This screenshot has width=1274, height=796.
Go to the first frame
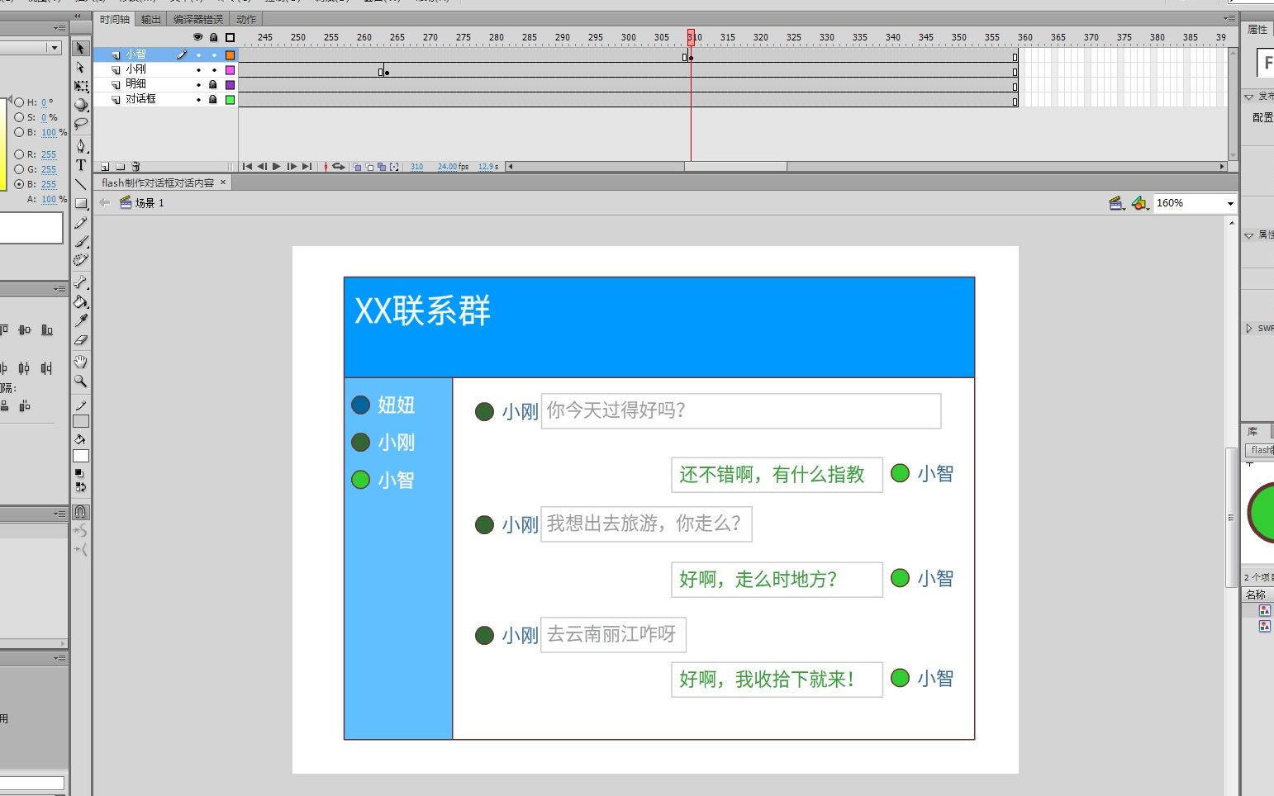pyautogui.click(x=247, y=166)
